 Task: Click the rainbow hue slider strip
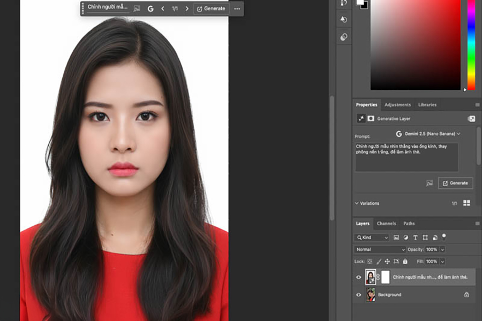[x=471, y=45]
